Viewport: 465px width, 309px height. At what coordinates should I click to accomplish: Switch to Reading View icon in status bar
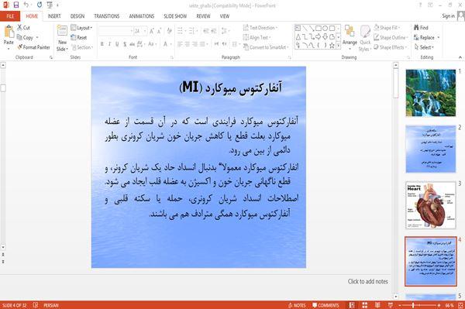pos(377,305)
